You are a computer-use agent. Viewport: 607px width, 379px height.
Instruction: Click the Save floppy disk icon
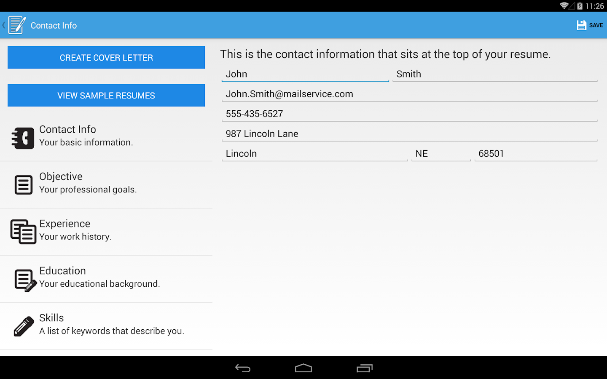coord(581,25)
